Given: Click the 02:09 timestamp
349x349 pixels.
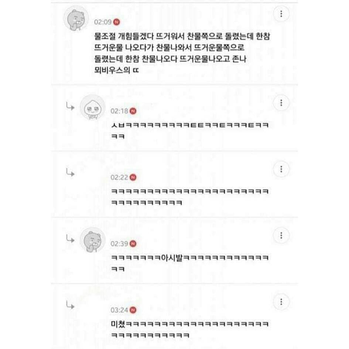Looking at the screenshot, I should coord(103,22).
